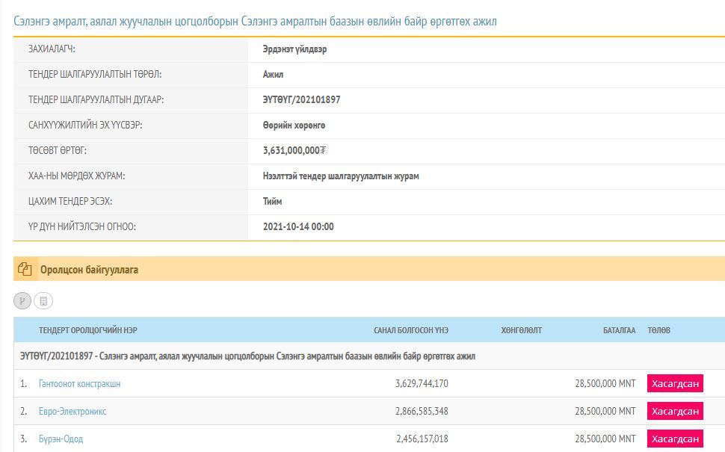Select the tender number ЭҮТӨҮГ/202101897 value
Viewport: 725px width, 452px height.
pyautogui.click(x=301, y=99)
